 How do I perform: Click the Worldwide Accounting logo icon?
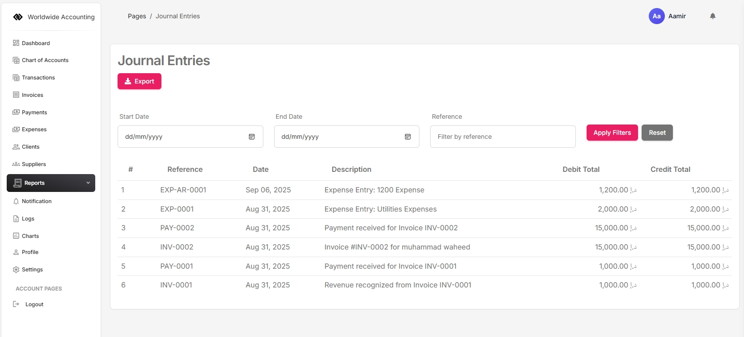point(18,17)
